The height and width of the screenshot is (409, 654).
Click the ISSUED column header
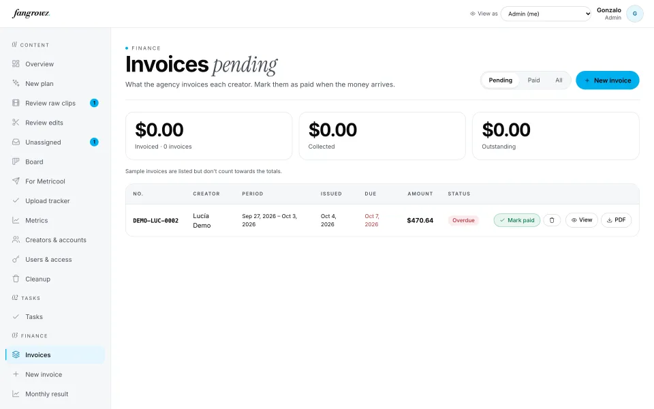[x=331, y=194]
